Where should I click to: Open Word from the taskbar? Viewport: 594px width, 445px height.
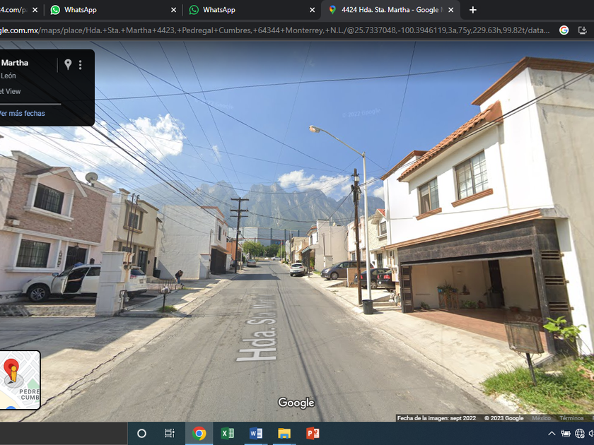tap(256, 433)
